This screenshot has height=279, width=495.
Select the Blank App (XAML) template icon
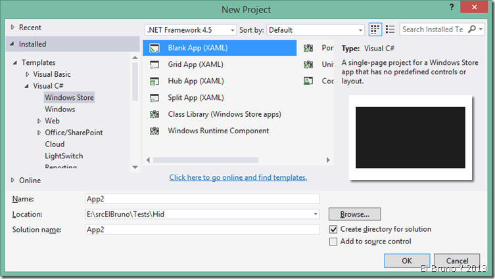tap(154, 48)
